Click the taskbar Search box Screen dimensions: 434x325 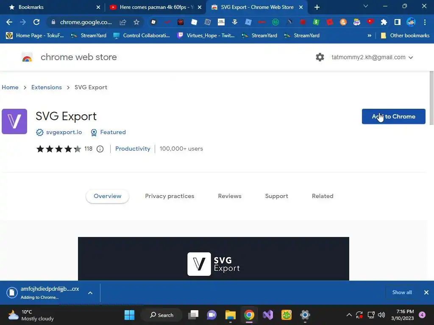161,315
